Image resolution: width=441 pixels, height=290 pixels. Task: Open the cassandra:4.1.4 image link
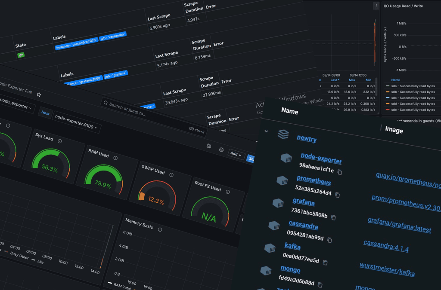pyautogui.click(x=386, y=246)
